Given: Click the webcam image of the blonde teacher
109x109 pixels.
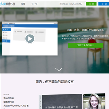Looking at the screenshot, I should click(94, 101).
